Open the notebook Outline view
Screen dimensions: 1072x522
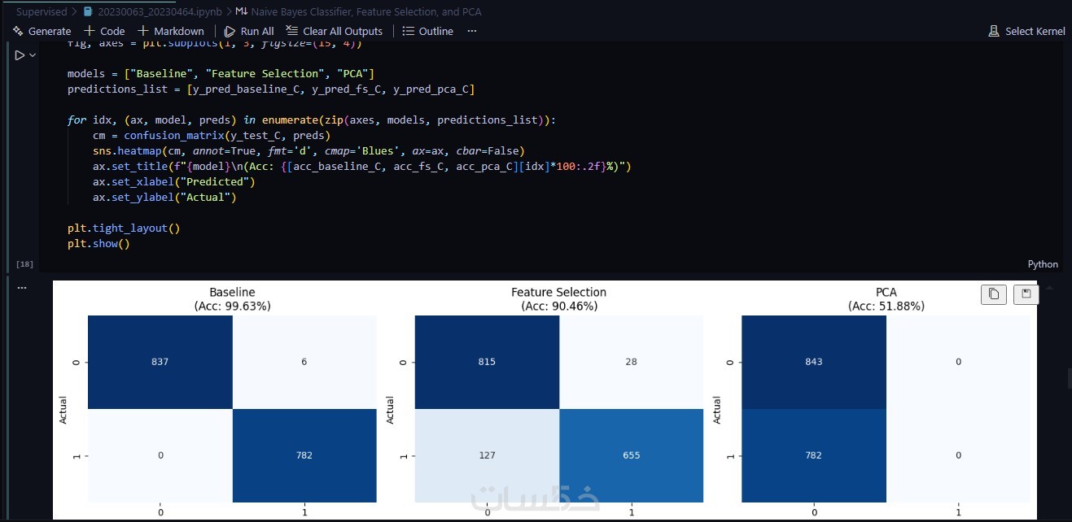pos(428,31)
